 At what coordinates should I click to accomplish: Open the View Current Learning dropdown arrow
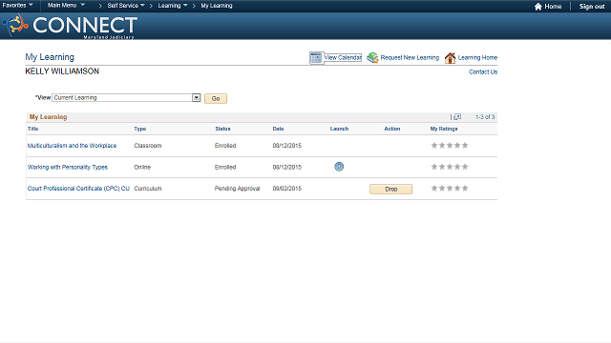click(x=197, y=97)
